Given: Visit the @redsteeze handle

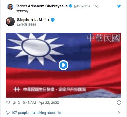Looking at the screenshot, I should [x=27, y=24].
